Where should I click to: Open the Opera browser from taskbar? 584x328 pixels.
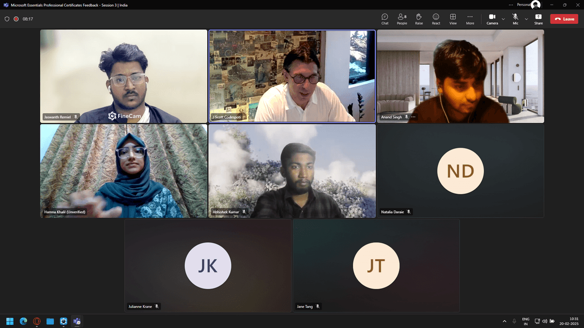(37, 321)
